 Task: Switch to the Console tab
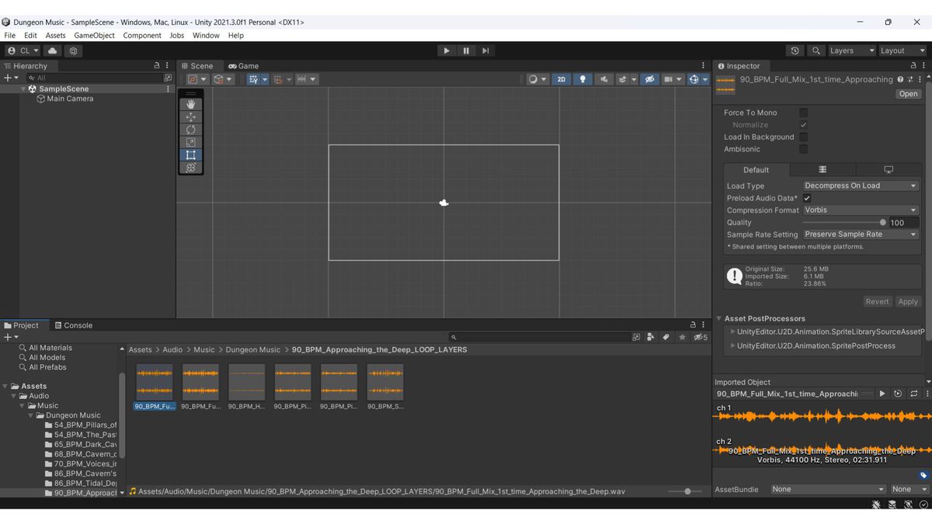[x=74, y=325]
